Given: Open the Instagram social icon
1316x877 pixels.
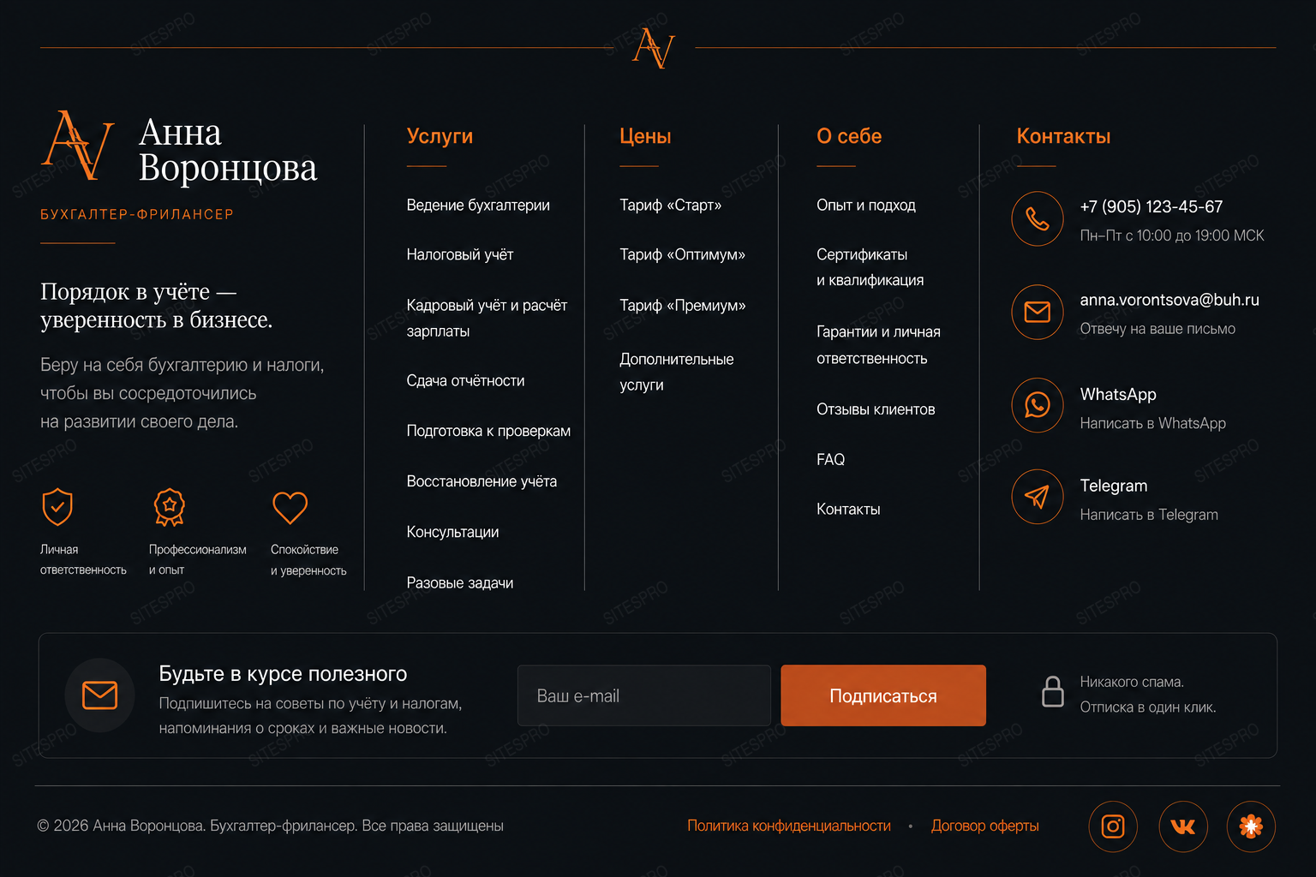Looking at the screenshot, I should click(1113, 826).
